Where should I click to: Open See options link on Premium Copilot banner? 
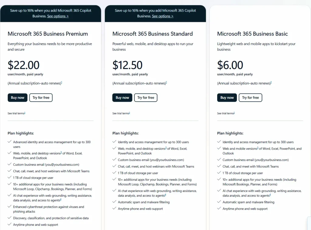click(58, 16)
